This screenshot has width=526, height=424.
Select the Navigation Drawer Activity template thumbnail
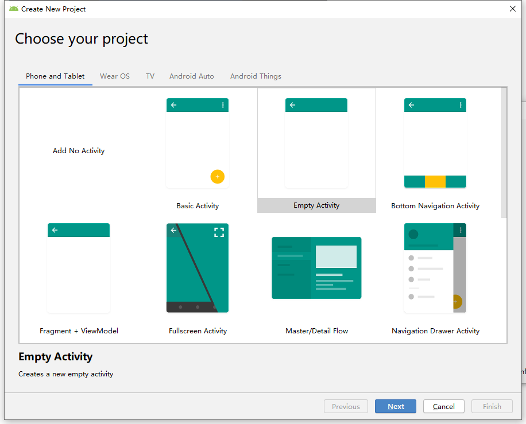[x=435, y=268]
